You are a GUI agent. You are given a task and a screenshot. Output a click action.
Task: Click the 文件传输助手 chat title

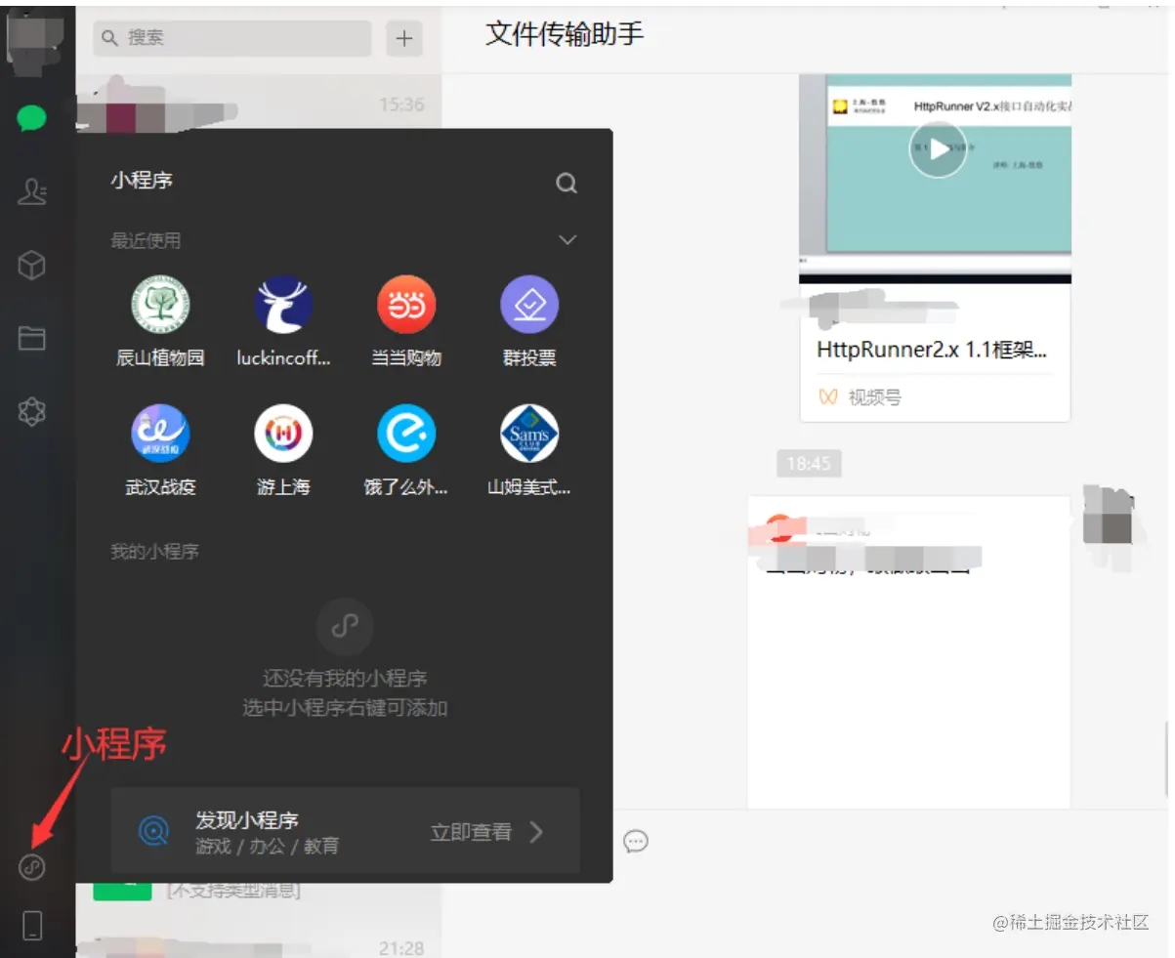pos(565,35)
